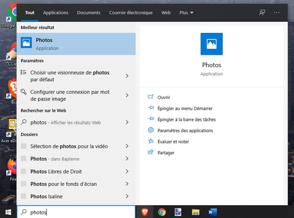The width and height of the screenshot is (294, 218).
Task: Open File Explorer from taskbar
Action: [x=195, y=212]
